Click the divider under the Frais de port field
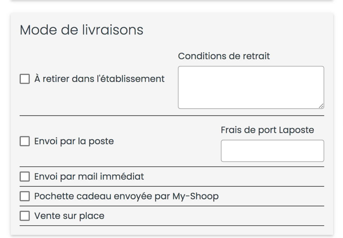This screenshot has height=238, width=343. (172, 167)
